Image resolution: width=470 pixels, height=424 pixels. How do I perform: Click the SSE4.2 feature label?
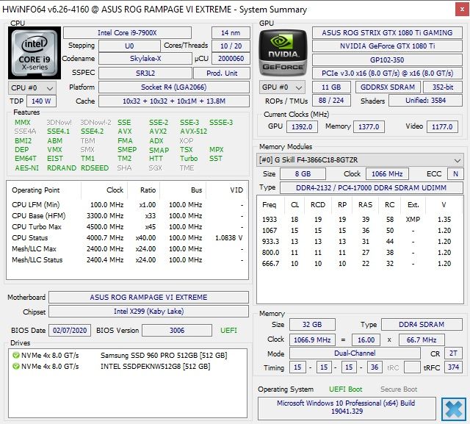tap(92, 132)
